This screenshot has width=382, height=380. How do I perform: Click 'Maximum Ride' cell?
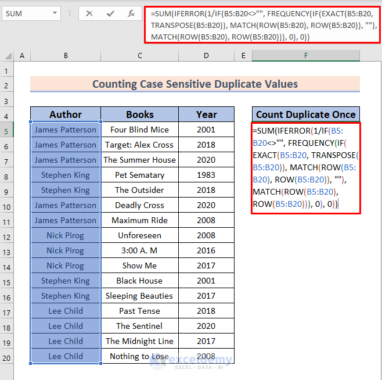click(139, 220)
